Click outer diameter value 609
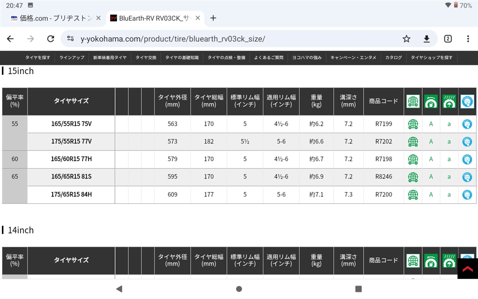 [x=173, y=194]
